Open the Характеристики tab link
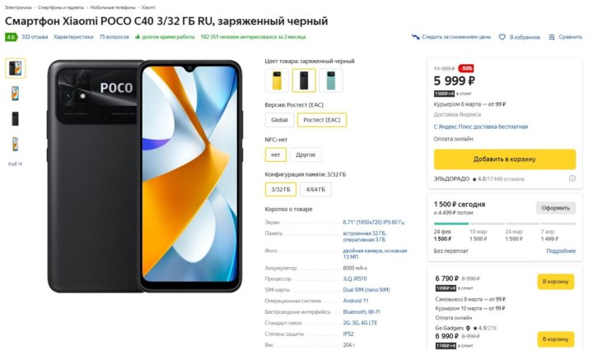 tap(73, 37)
